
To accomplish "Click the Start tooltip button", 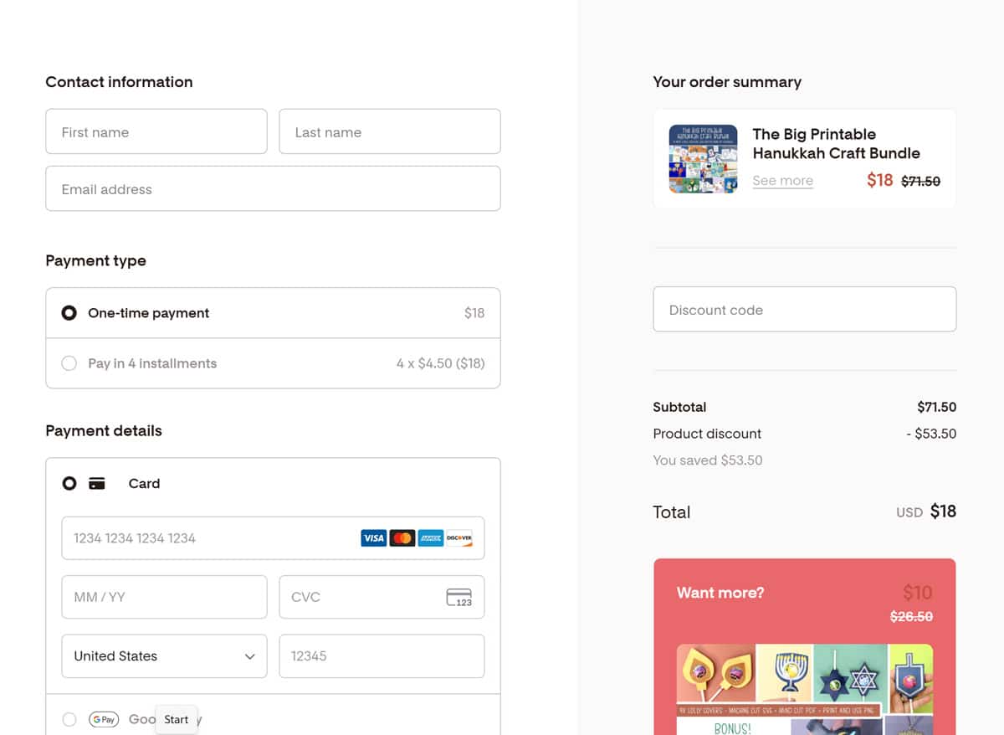I will click(x=177, y=720).
